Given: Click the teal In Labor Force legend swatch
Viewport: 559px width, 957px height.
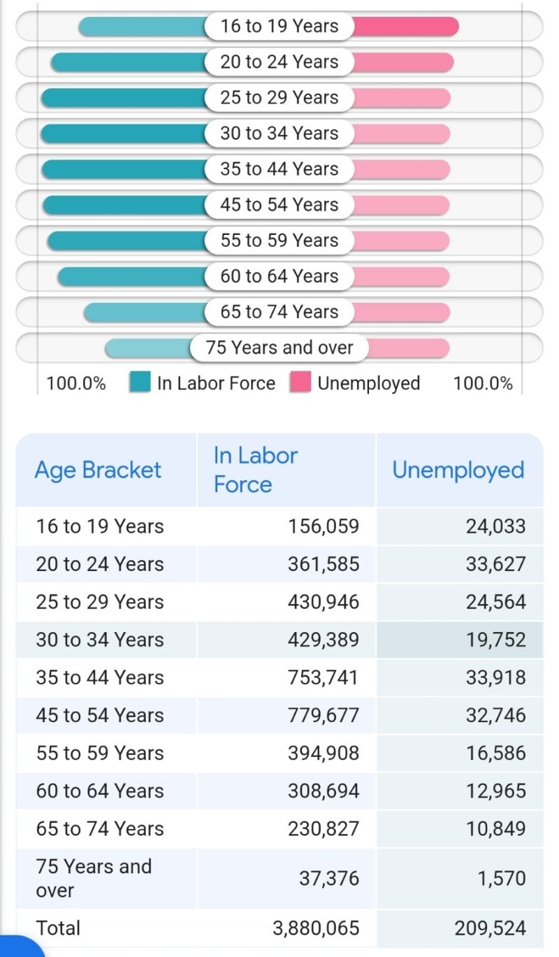Looking at the screenshot, I should point(140,383).
